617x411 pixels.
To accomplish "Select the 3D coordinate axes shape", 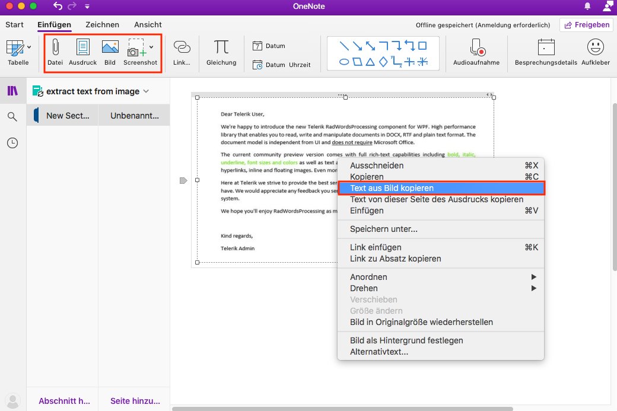I will coord(423,62).
